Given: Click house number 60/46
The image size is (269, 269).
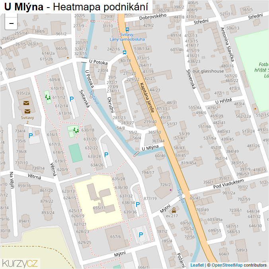Looking at the screenshot, I should click(160, 156).
